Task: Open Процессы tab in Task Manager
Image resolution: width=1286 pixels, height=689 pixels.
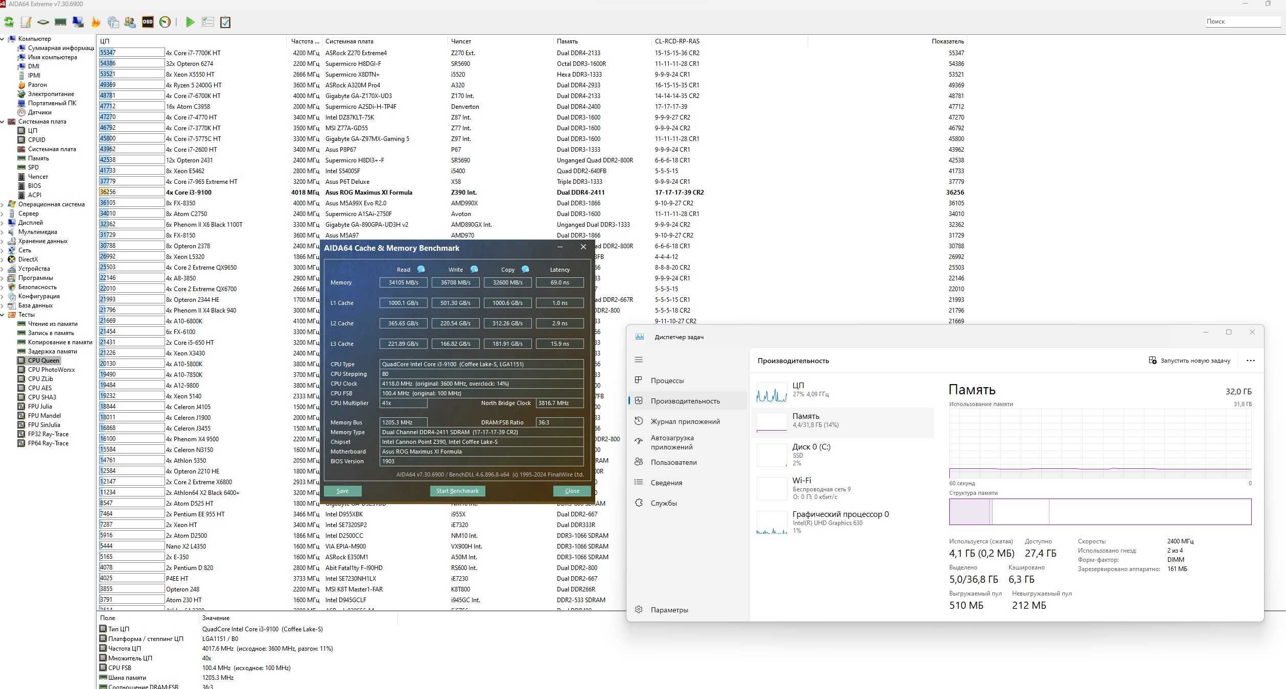Action: tap(687, 381)
